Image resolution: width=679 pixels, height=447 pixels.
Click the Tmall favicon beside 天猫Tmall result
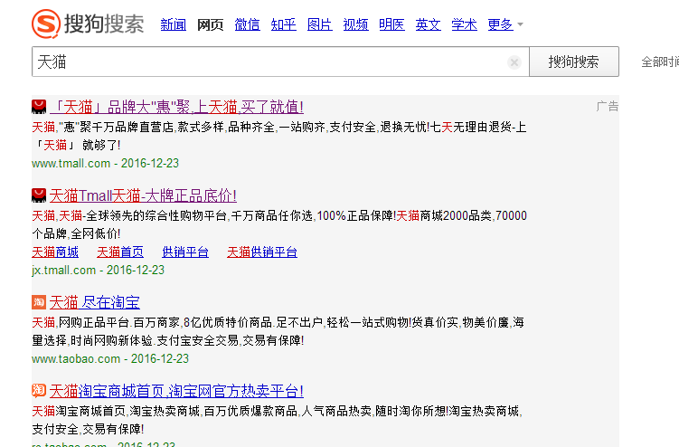39,195
